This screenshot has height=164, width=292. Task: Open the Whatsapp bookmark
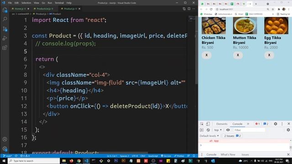pos(206,14)
